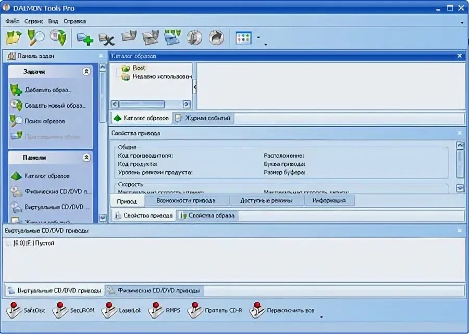Click Физические CD/DVD in Панели list

pyautogui.click(x=51, y=191)
